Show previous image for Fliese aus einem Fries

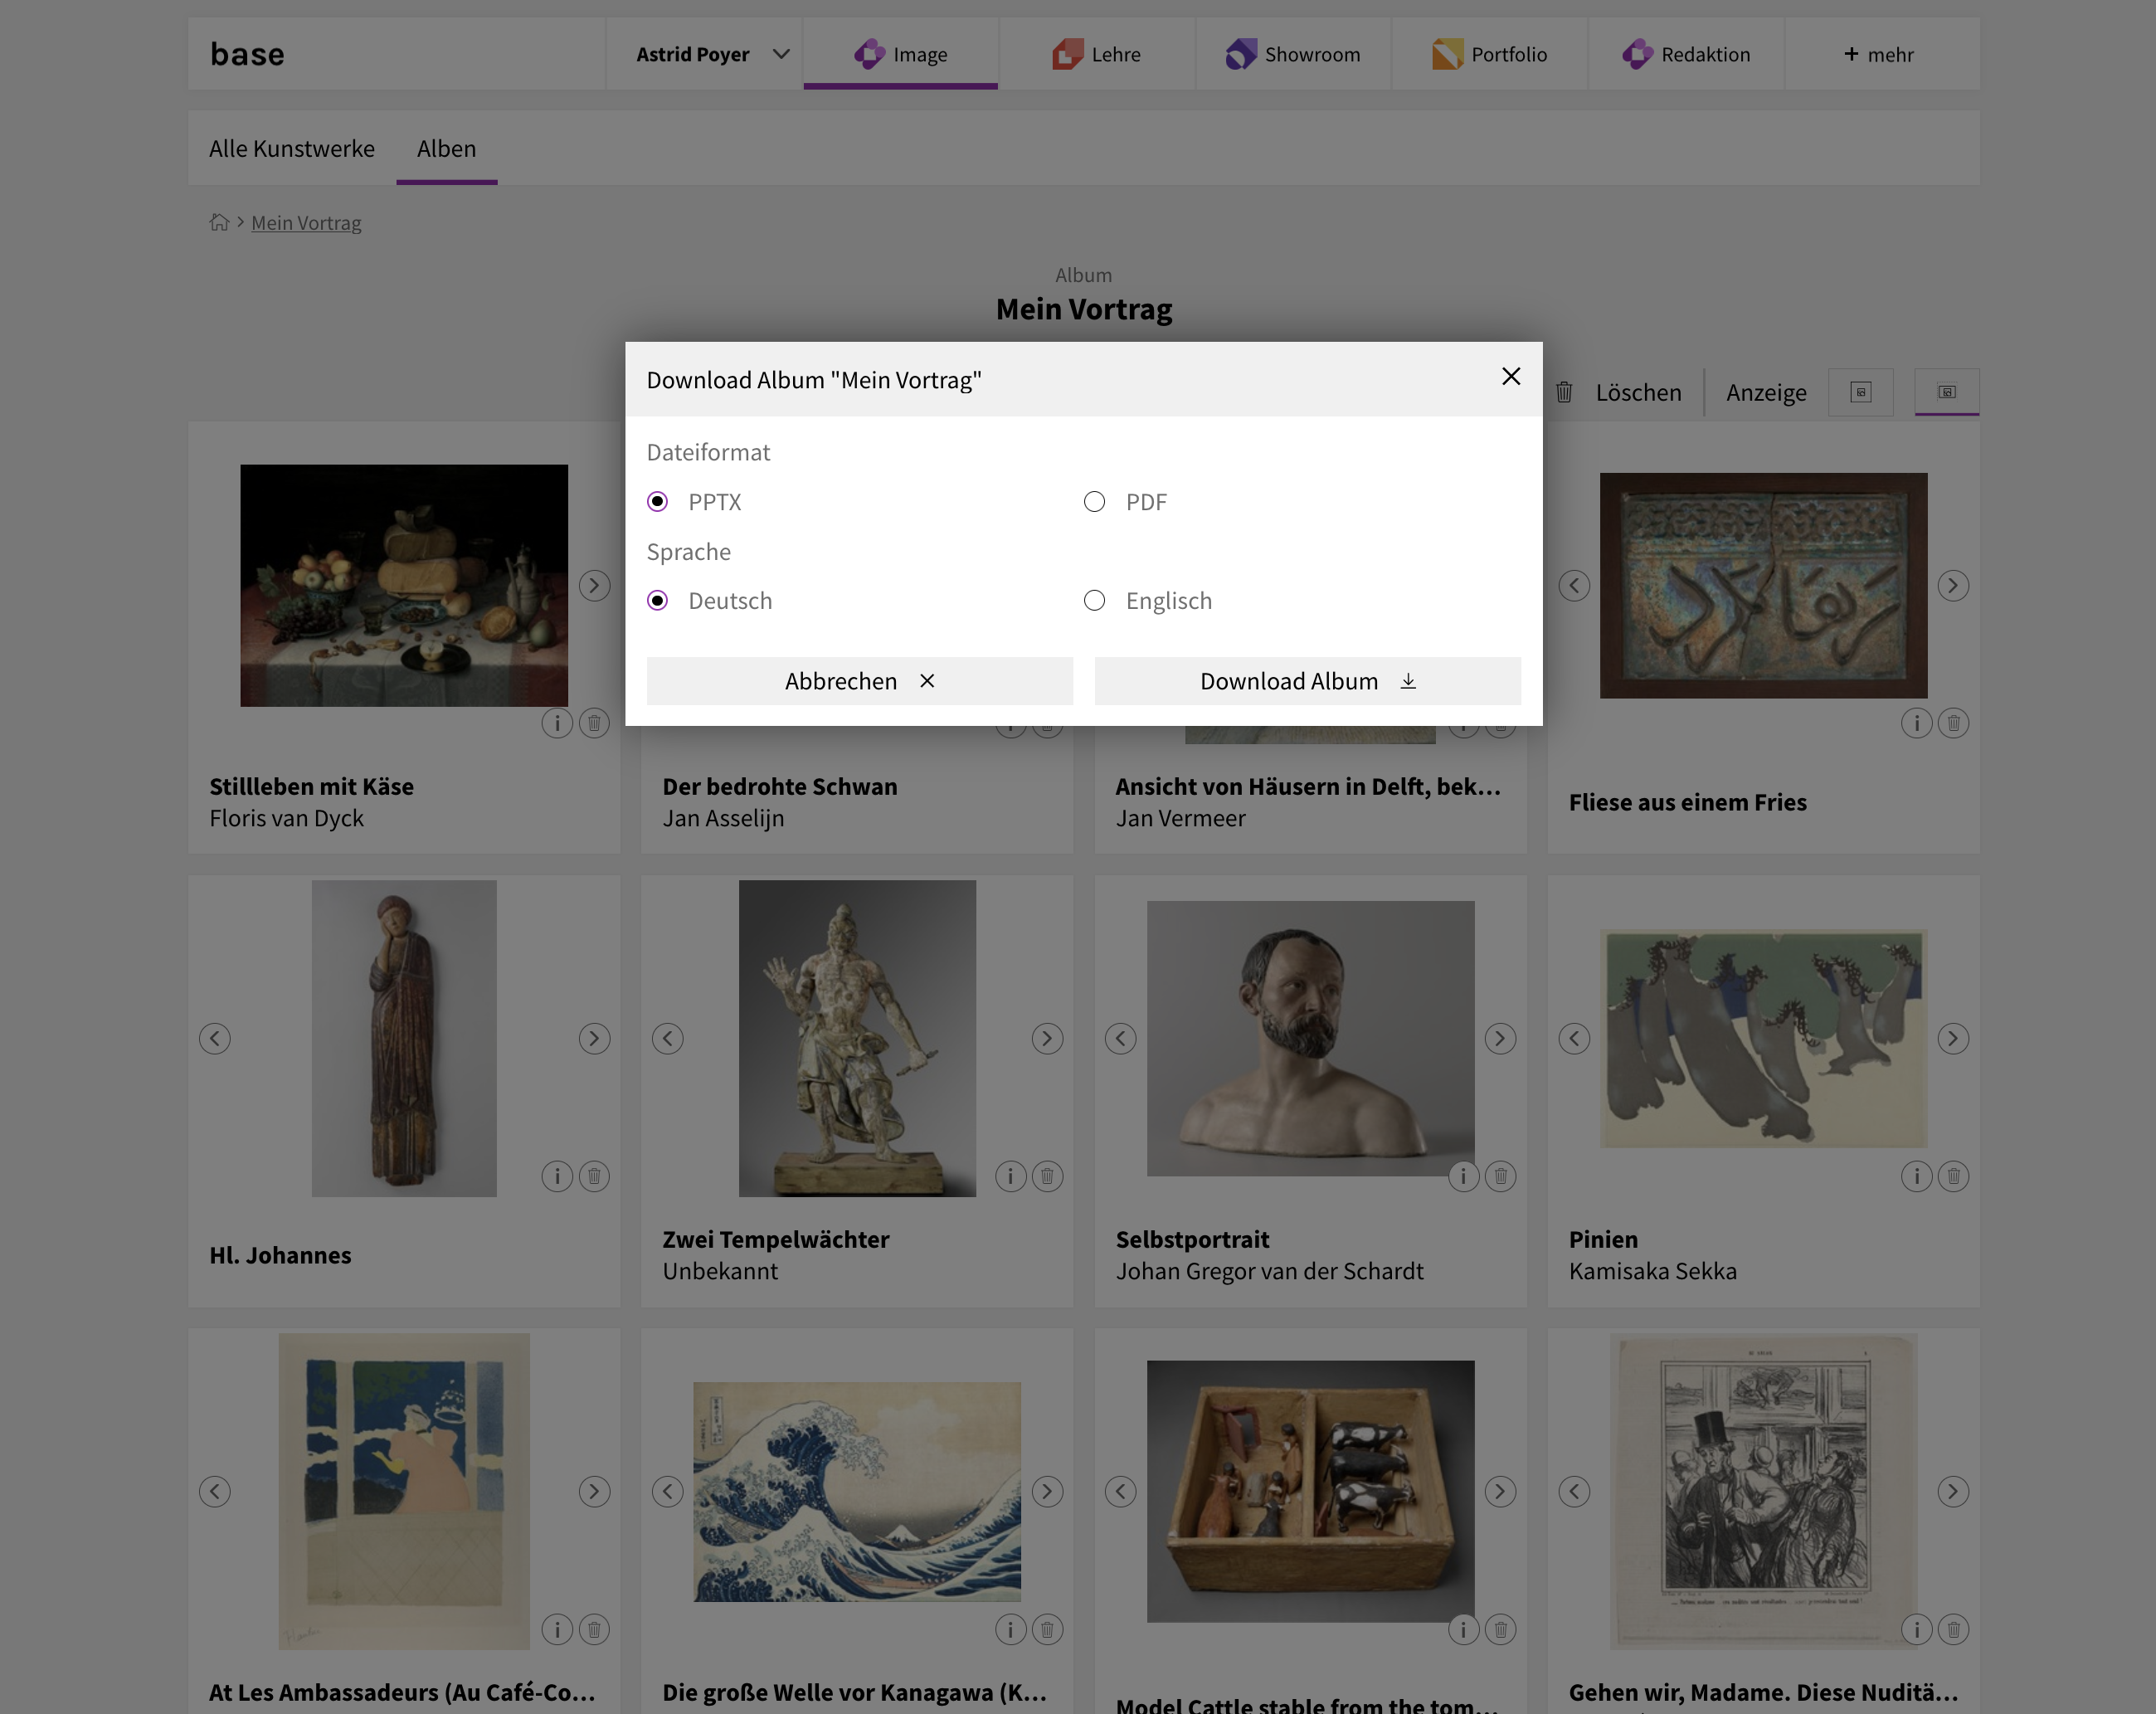point(1574,586)
